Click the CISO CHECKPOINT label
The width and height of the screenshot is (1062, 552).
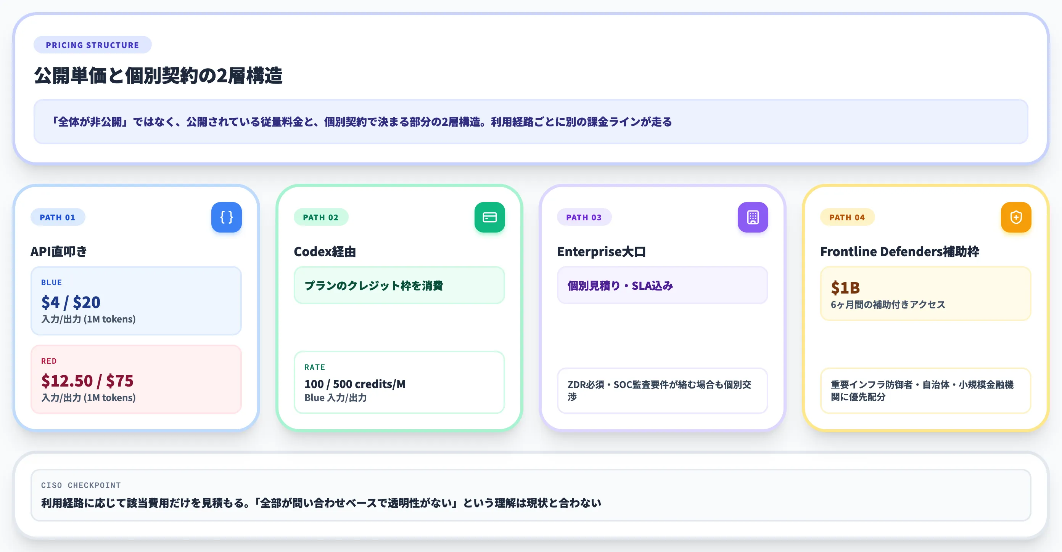81,485
